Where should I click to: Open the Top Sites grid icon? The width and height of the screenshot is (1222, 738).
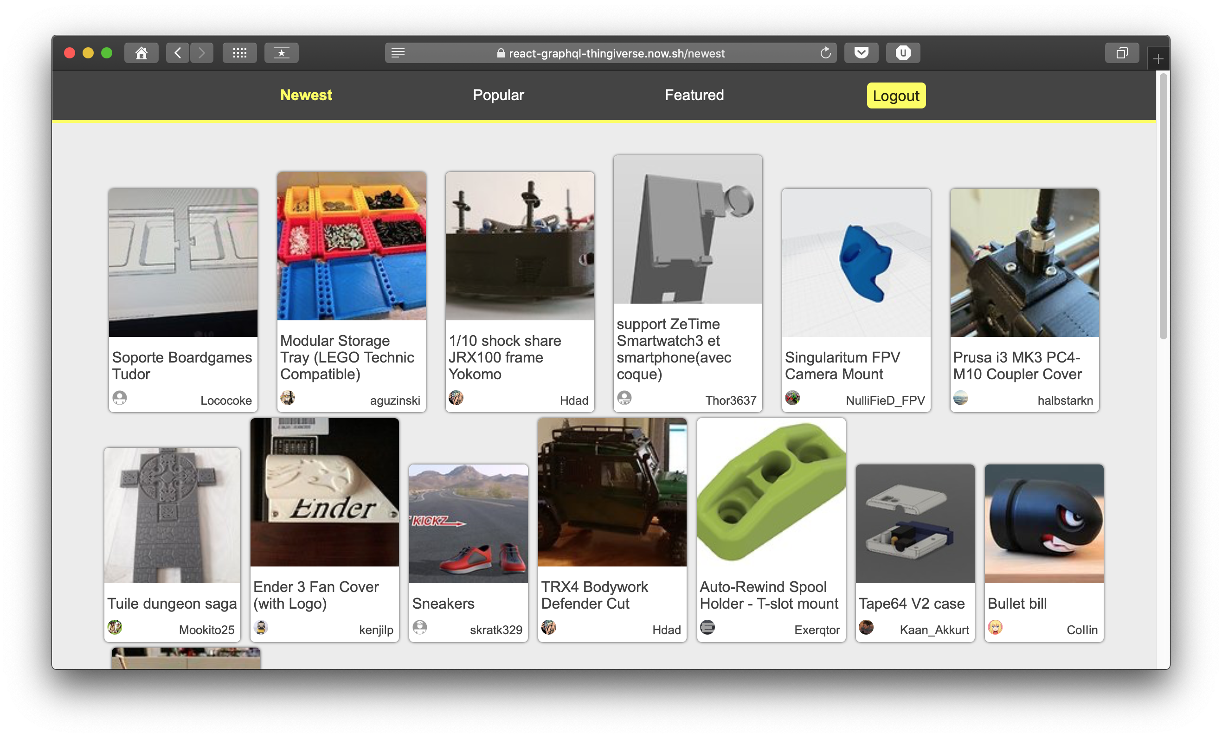(239, 53)
